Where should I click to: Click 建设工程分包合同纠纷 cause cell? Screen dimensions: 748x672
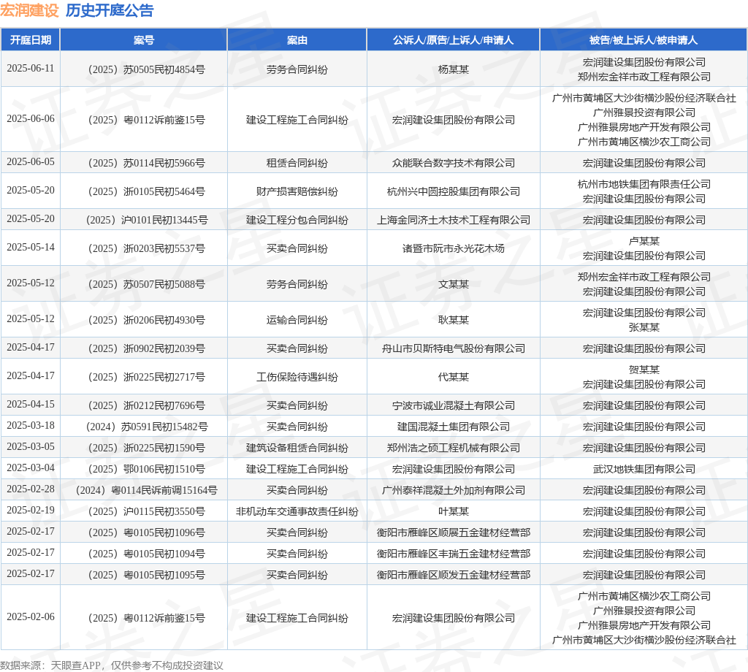[297, 221]
